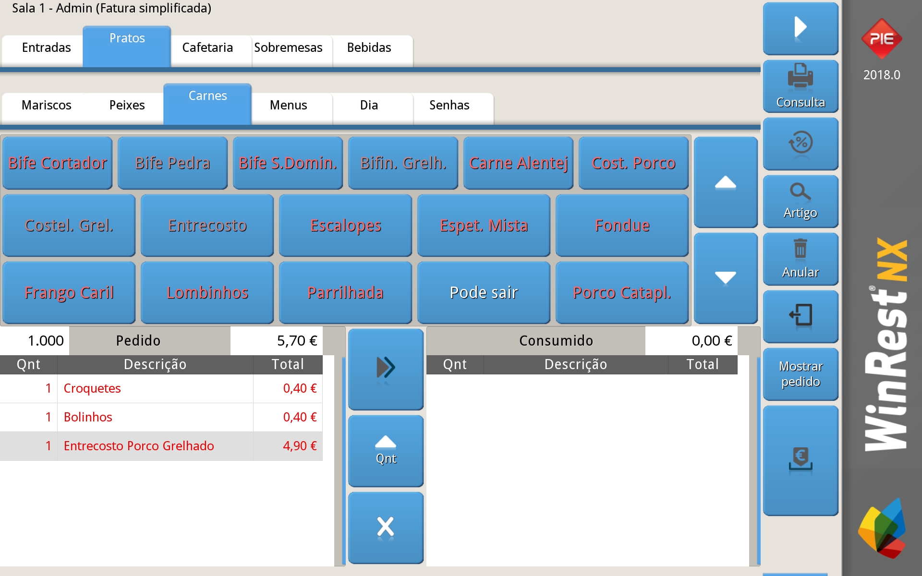922x576 pixels.
Task: Add Cost. Porco item
Action: (x=633, y=163)
